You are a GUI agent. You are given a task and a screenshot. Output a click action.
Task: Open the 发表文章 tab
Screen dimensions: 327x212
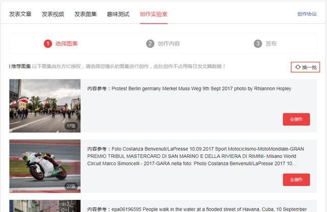point(20,14)
